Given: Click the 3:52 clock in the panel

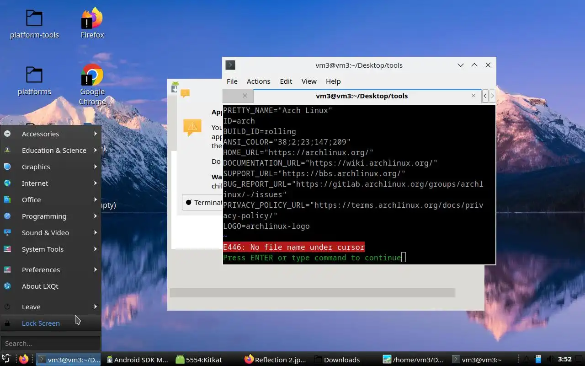Looking at the screenshot, I should pyautogui.click(x=565, y=360).
